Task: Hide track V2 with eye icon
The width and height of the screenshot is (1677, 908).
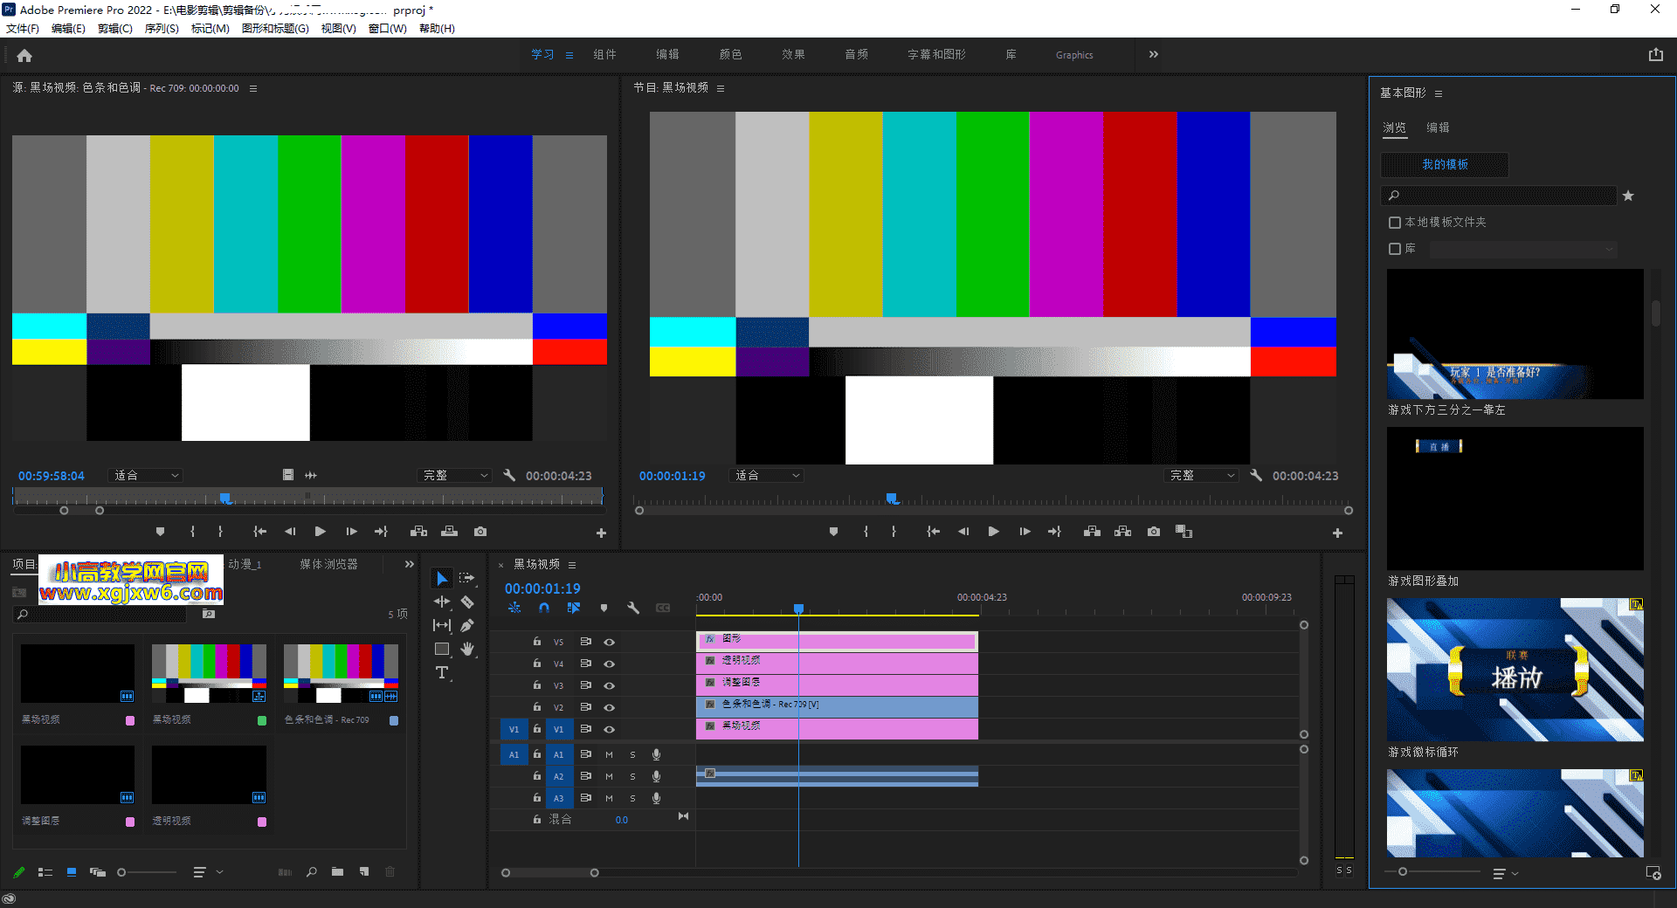Action: tap(610, 707)
